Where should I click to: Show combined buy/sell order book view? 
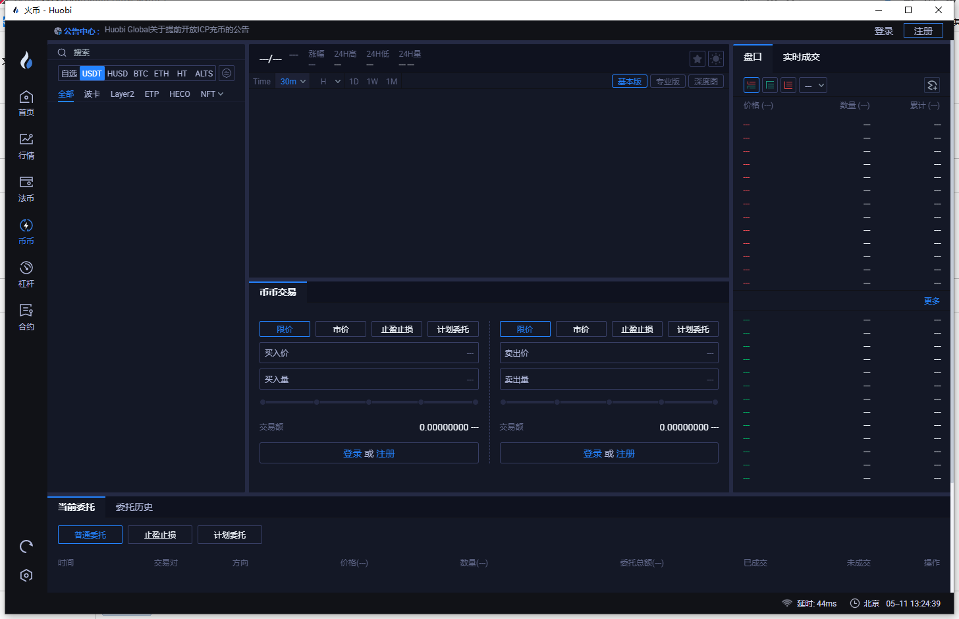[x=752, y=85]
